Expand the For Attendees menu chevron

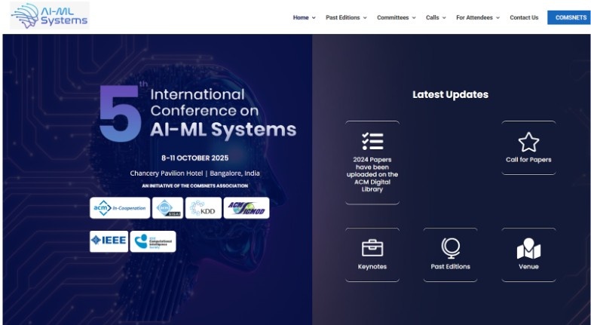click(x=498, y=18)
